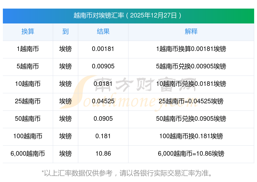Click the 0.00905 result cell
Screen dimensions: 257x182
pos(103,66)
